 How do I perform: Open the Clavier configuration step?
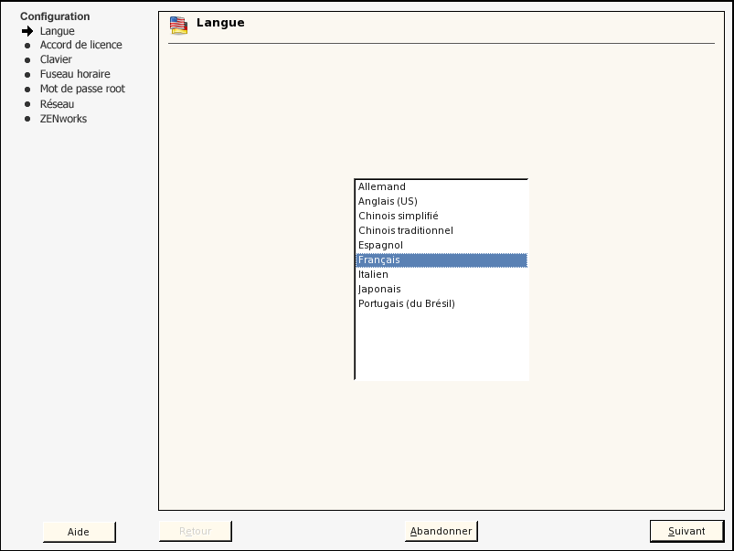[55, 59]
